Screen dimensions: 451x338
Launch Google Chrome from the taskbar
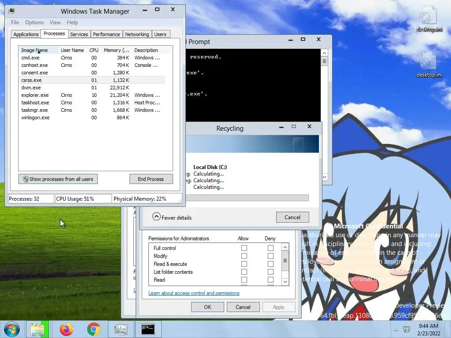tap(93, 329)
